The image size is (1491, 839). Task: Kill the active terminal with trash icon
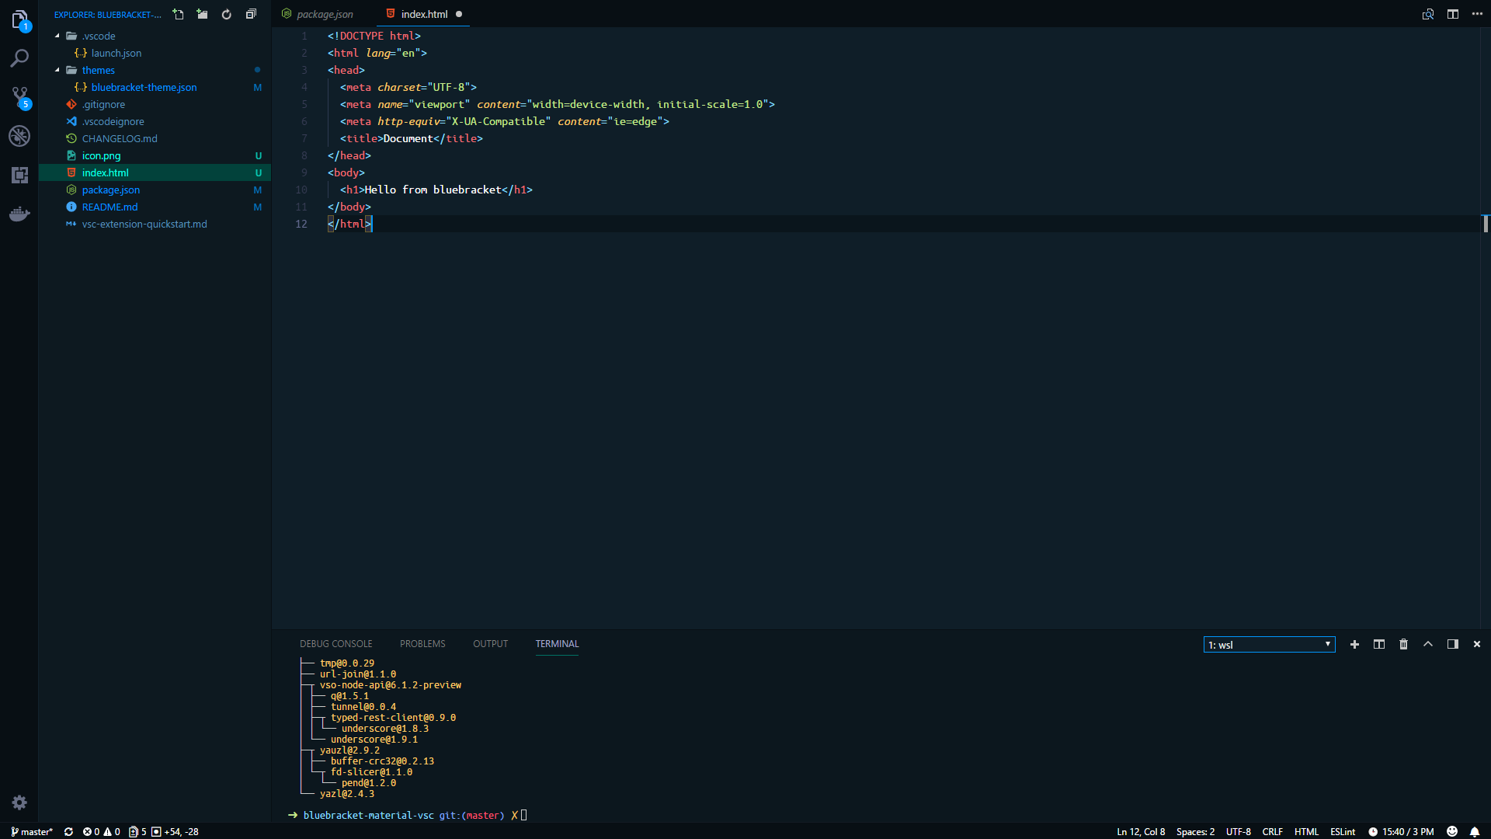(x=1403, y=644)
